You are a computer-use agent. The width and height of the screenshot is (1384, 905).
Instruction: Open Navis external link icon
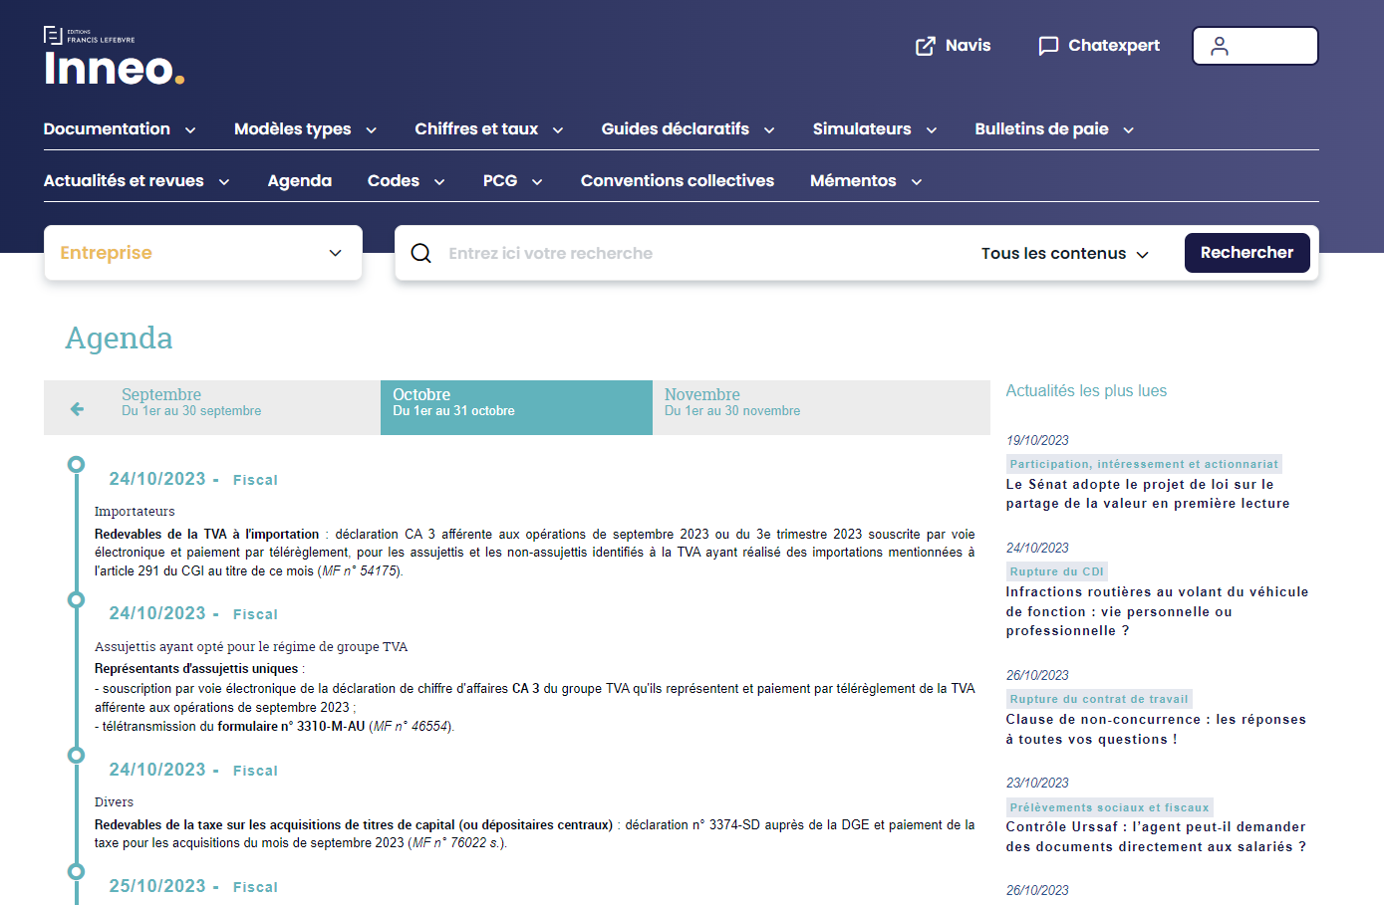coord(926,46)
